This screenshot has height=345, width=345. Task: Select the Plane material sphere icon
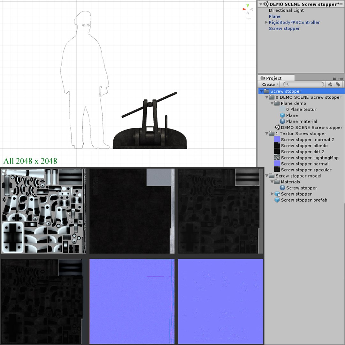[x=282, y=121]
